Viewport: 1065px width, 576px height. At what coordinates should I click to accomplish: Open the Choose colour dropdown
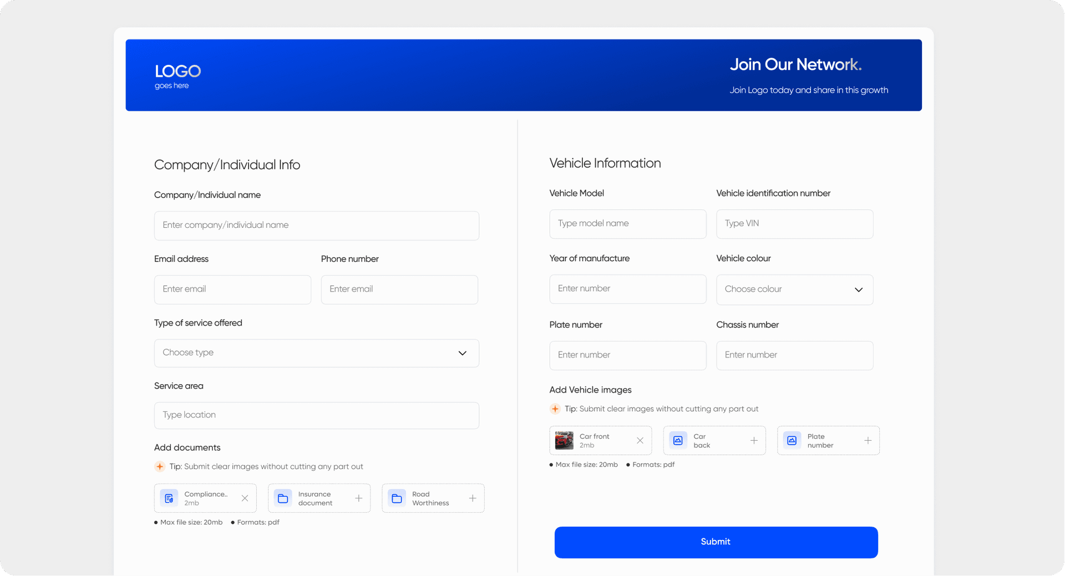[x=794, y=289]
